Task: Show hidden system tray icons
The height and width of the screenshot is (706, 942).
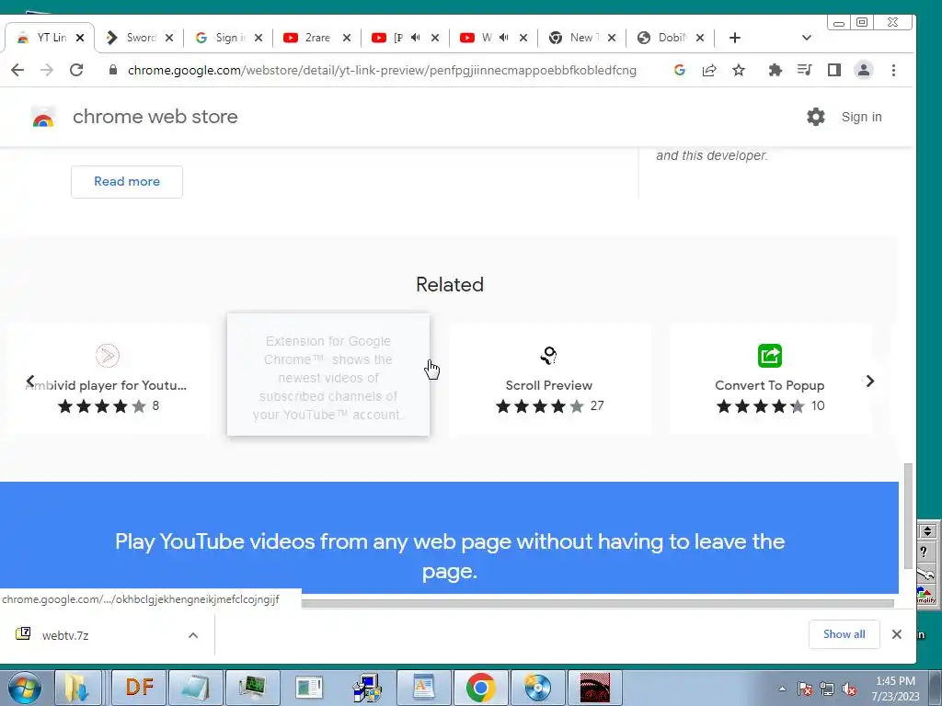Action: [x=782, y=689]
